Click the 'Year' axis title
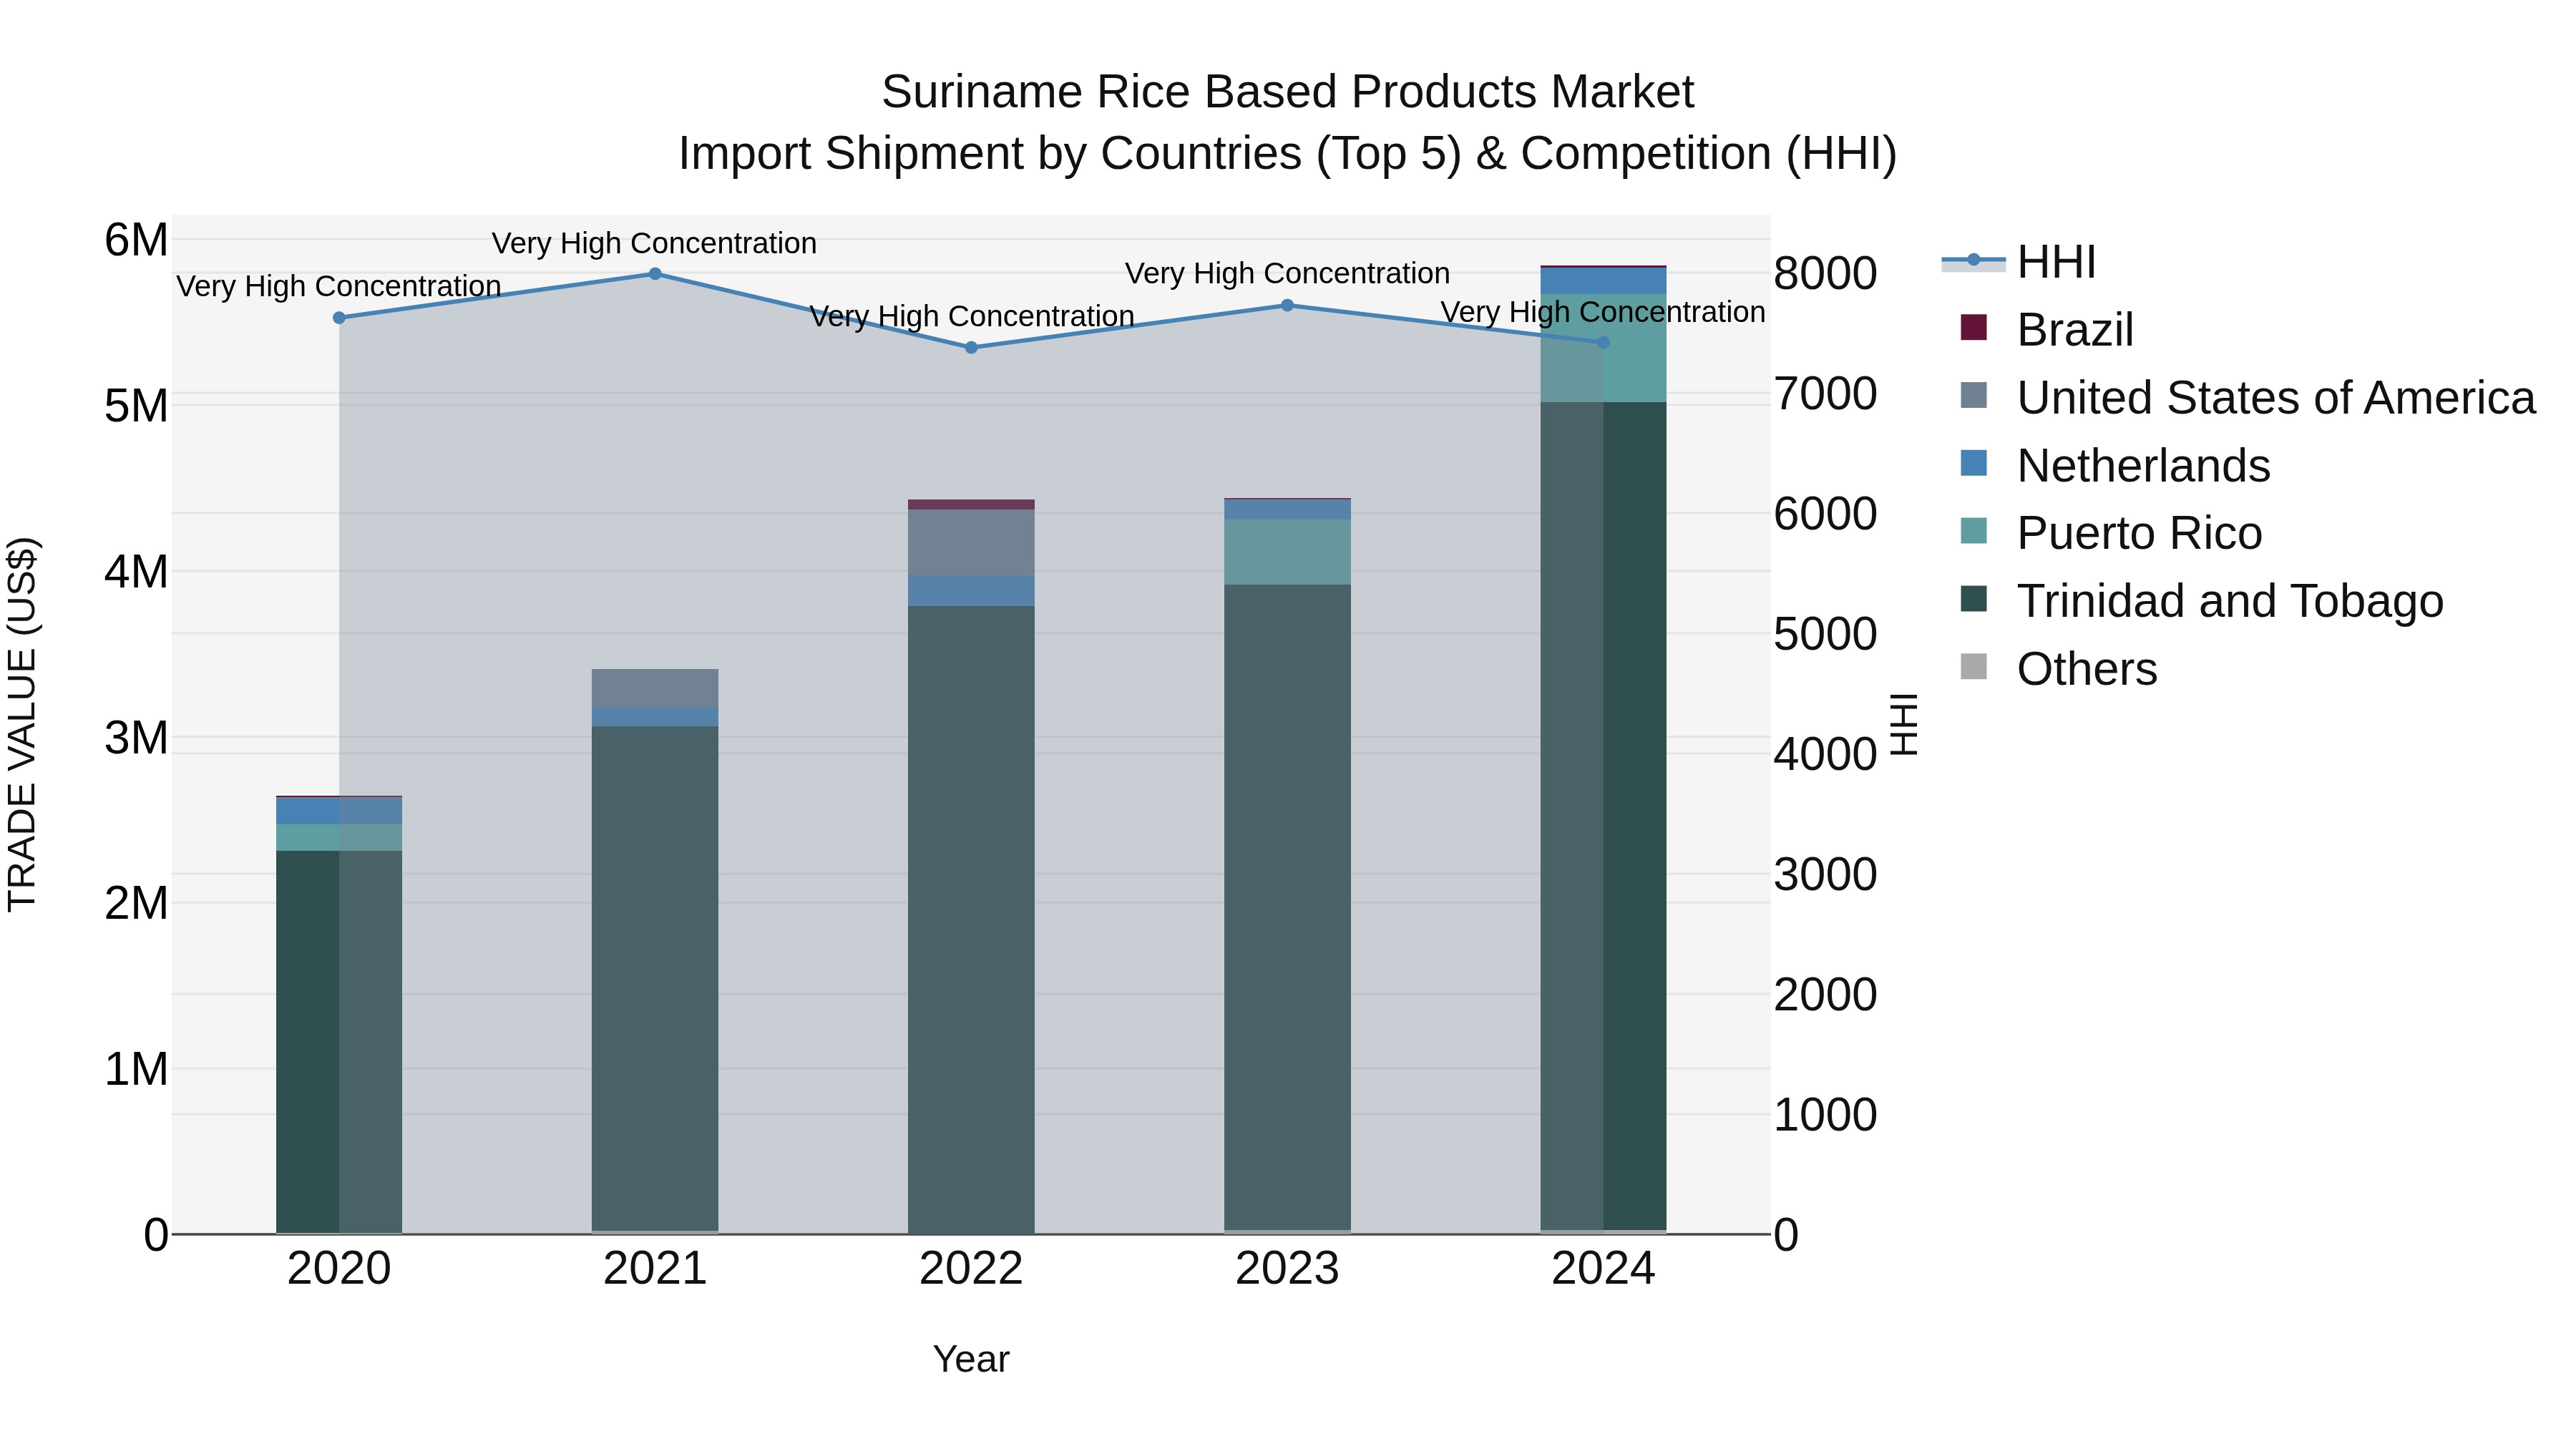Image resolution: width=2576 pixels, height=1449 pixels. click(x=971, y=1359)
